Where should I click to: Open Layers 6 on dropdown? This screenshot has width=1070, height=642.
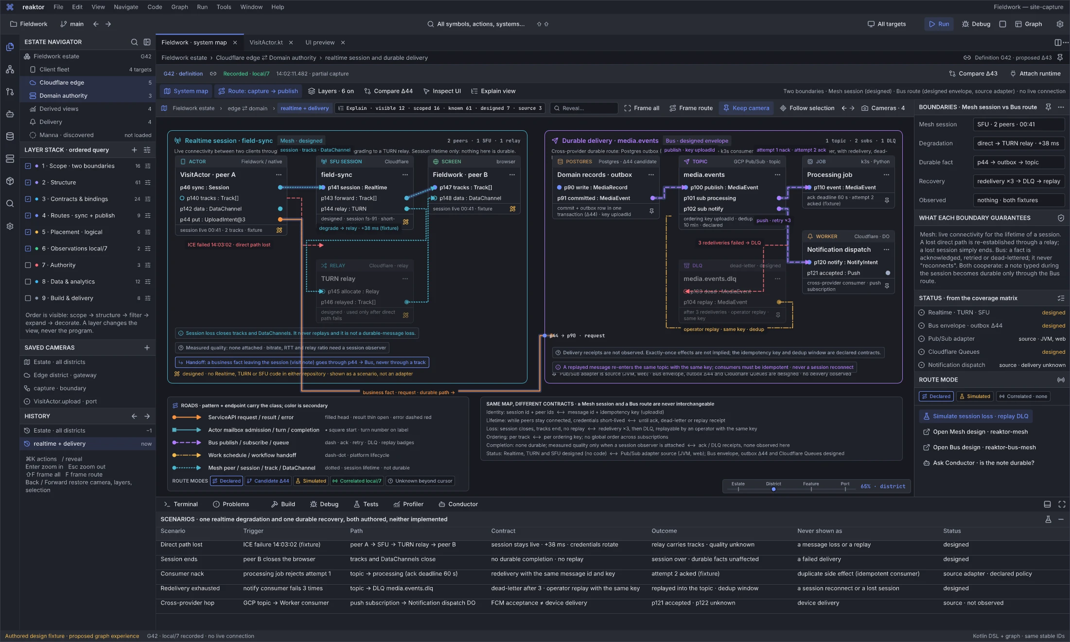tap(331, 91)
